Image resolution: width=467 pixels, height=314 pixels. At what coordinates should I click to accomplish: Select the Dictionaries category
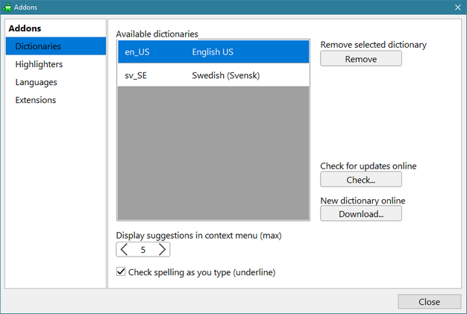point(38,46)
